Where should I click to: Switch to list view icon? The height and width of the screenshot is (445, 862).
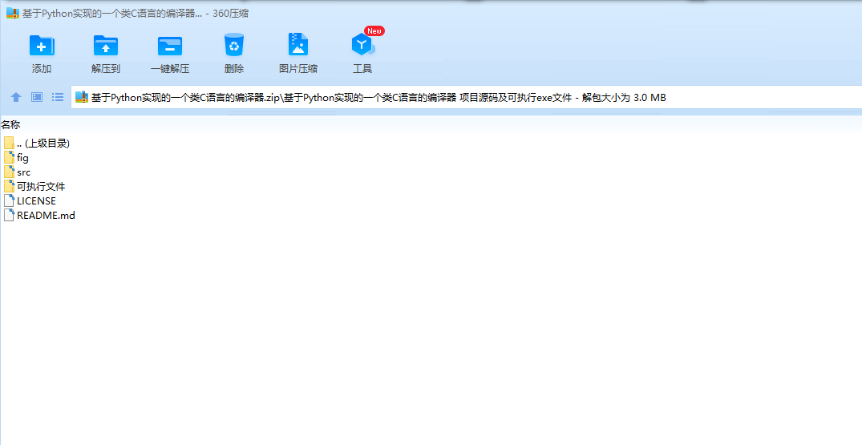coord(58,97)
